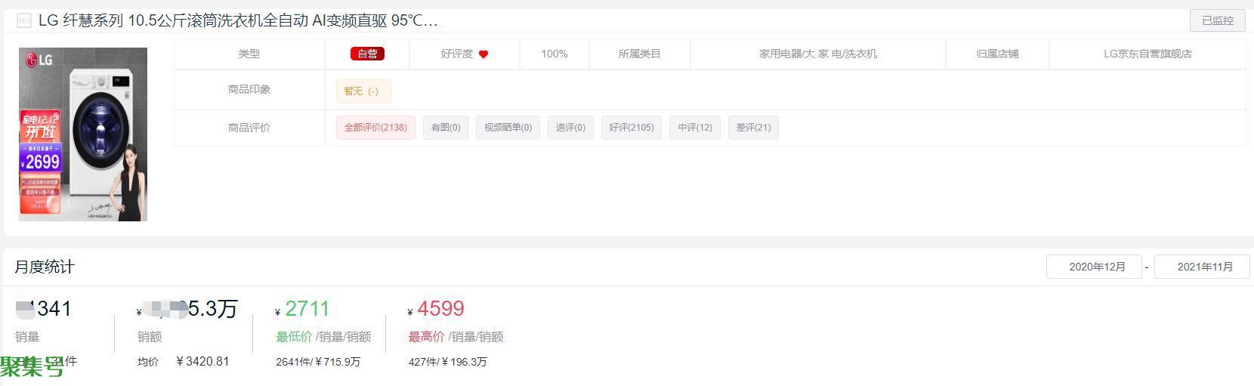The height and width of the screenshot is (386, 1254).
Task: Open the LG京东自营旗舰店 store link
Action: [x=1147, y=54]
